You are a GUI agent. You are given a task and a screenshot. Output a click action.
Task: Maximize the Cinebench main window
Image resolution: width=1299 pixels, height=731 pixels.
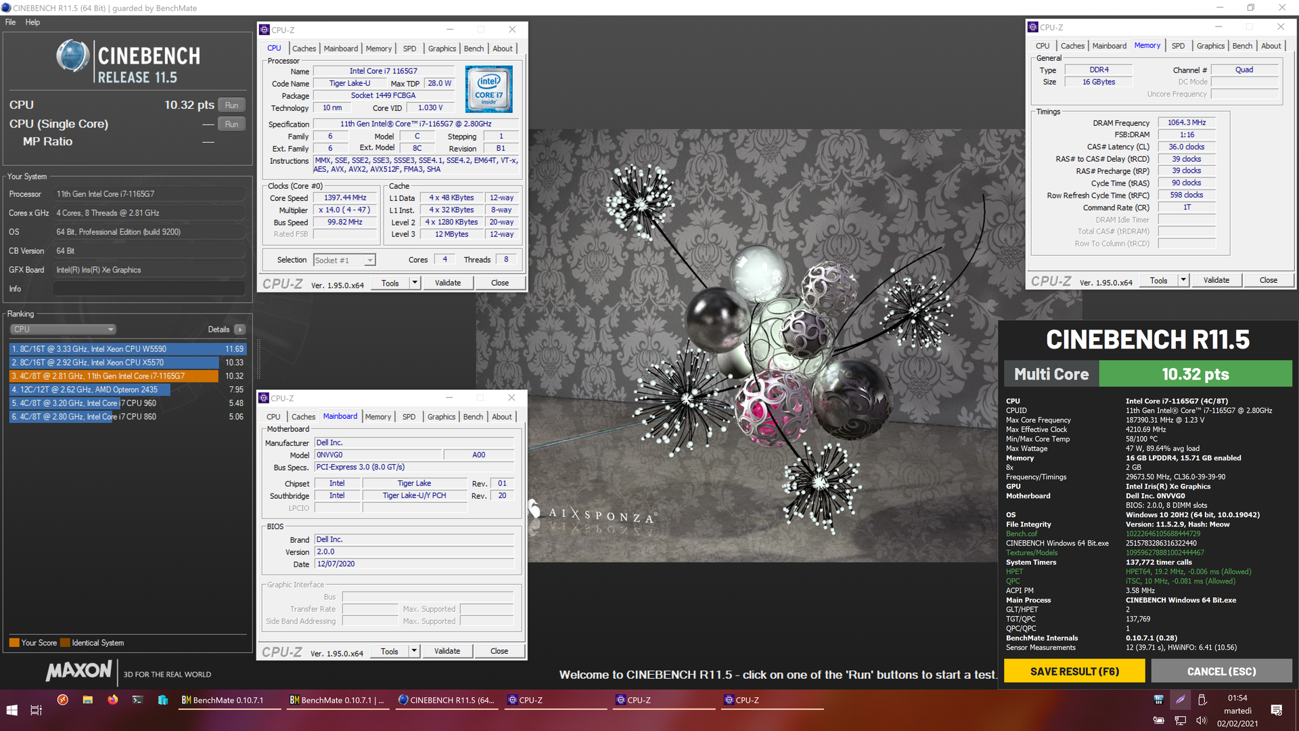pyautogui.click(x=1251, y=7)
